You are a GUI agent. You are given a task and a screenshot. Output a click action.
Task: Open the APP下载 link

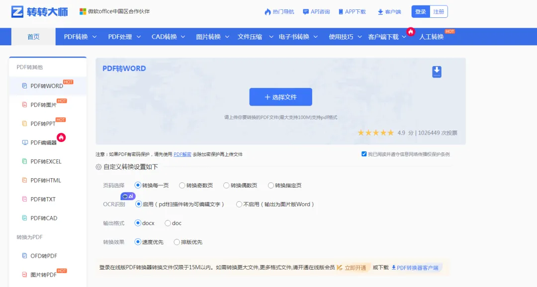pos(355,11)
